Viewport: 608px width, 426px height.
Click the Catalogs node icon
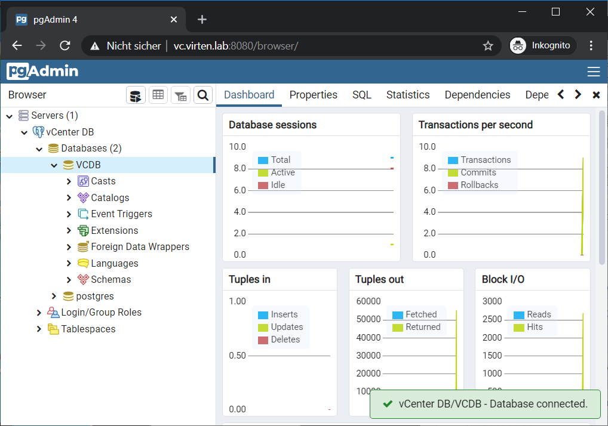click(83, 197)
